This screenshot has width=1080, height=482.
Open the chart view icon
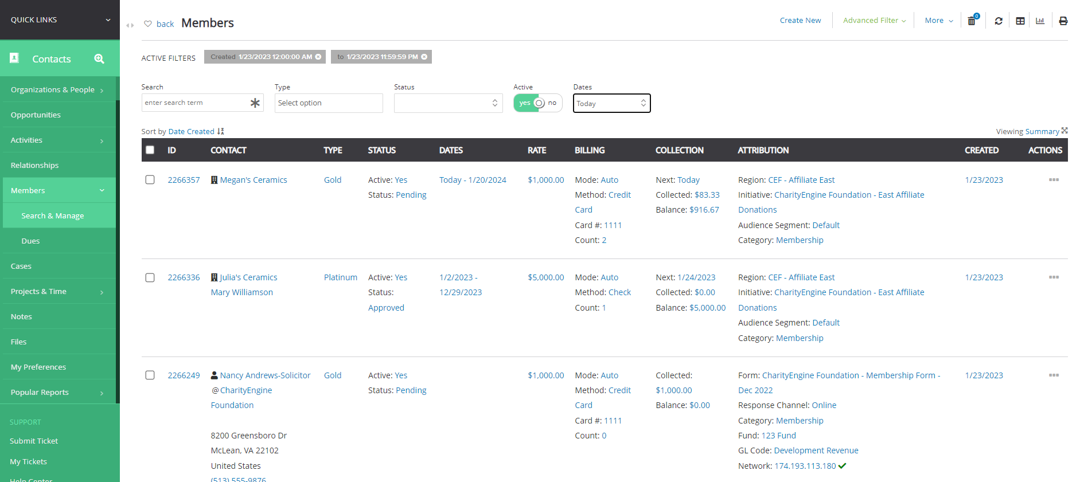(x=1040, y=21)
